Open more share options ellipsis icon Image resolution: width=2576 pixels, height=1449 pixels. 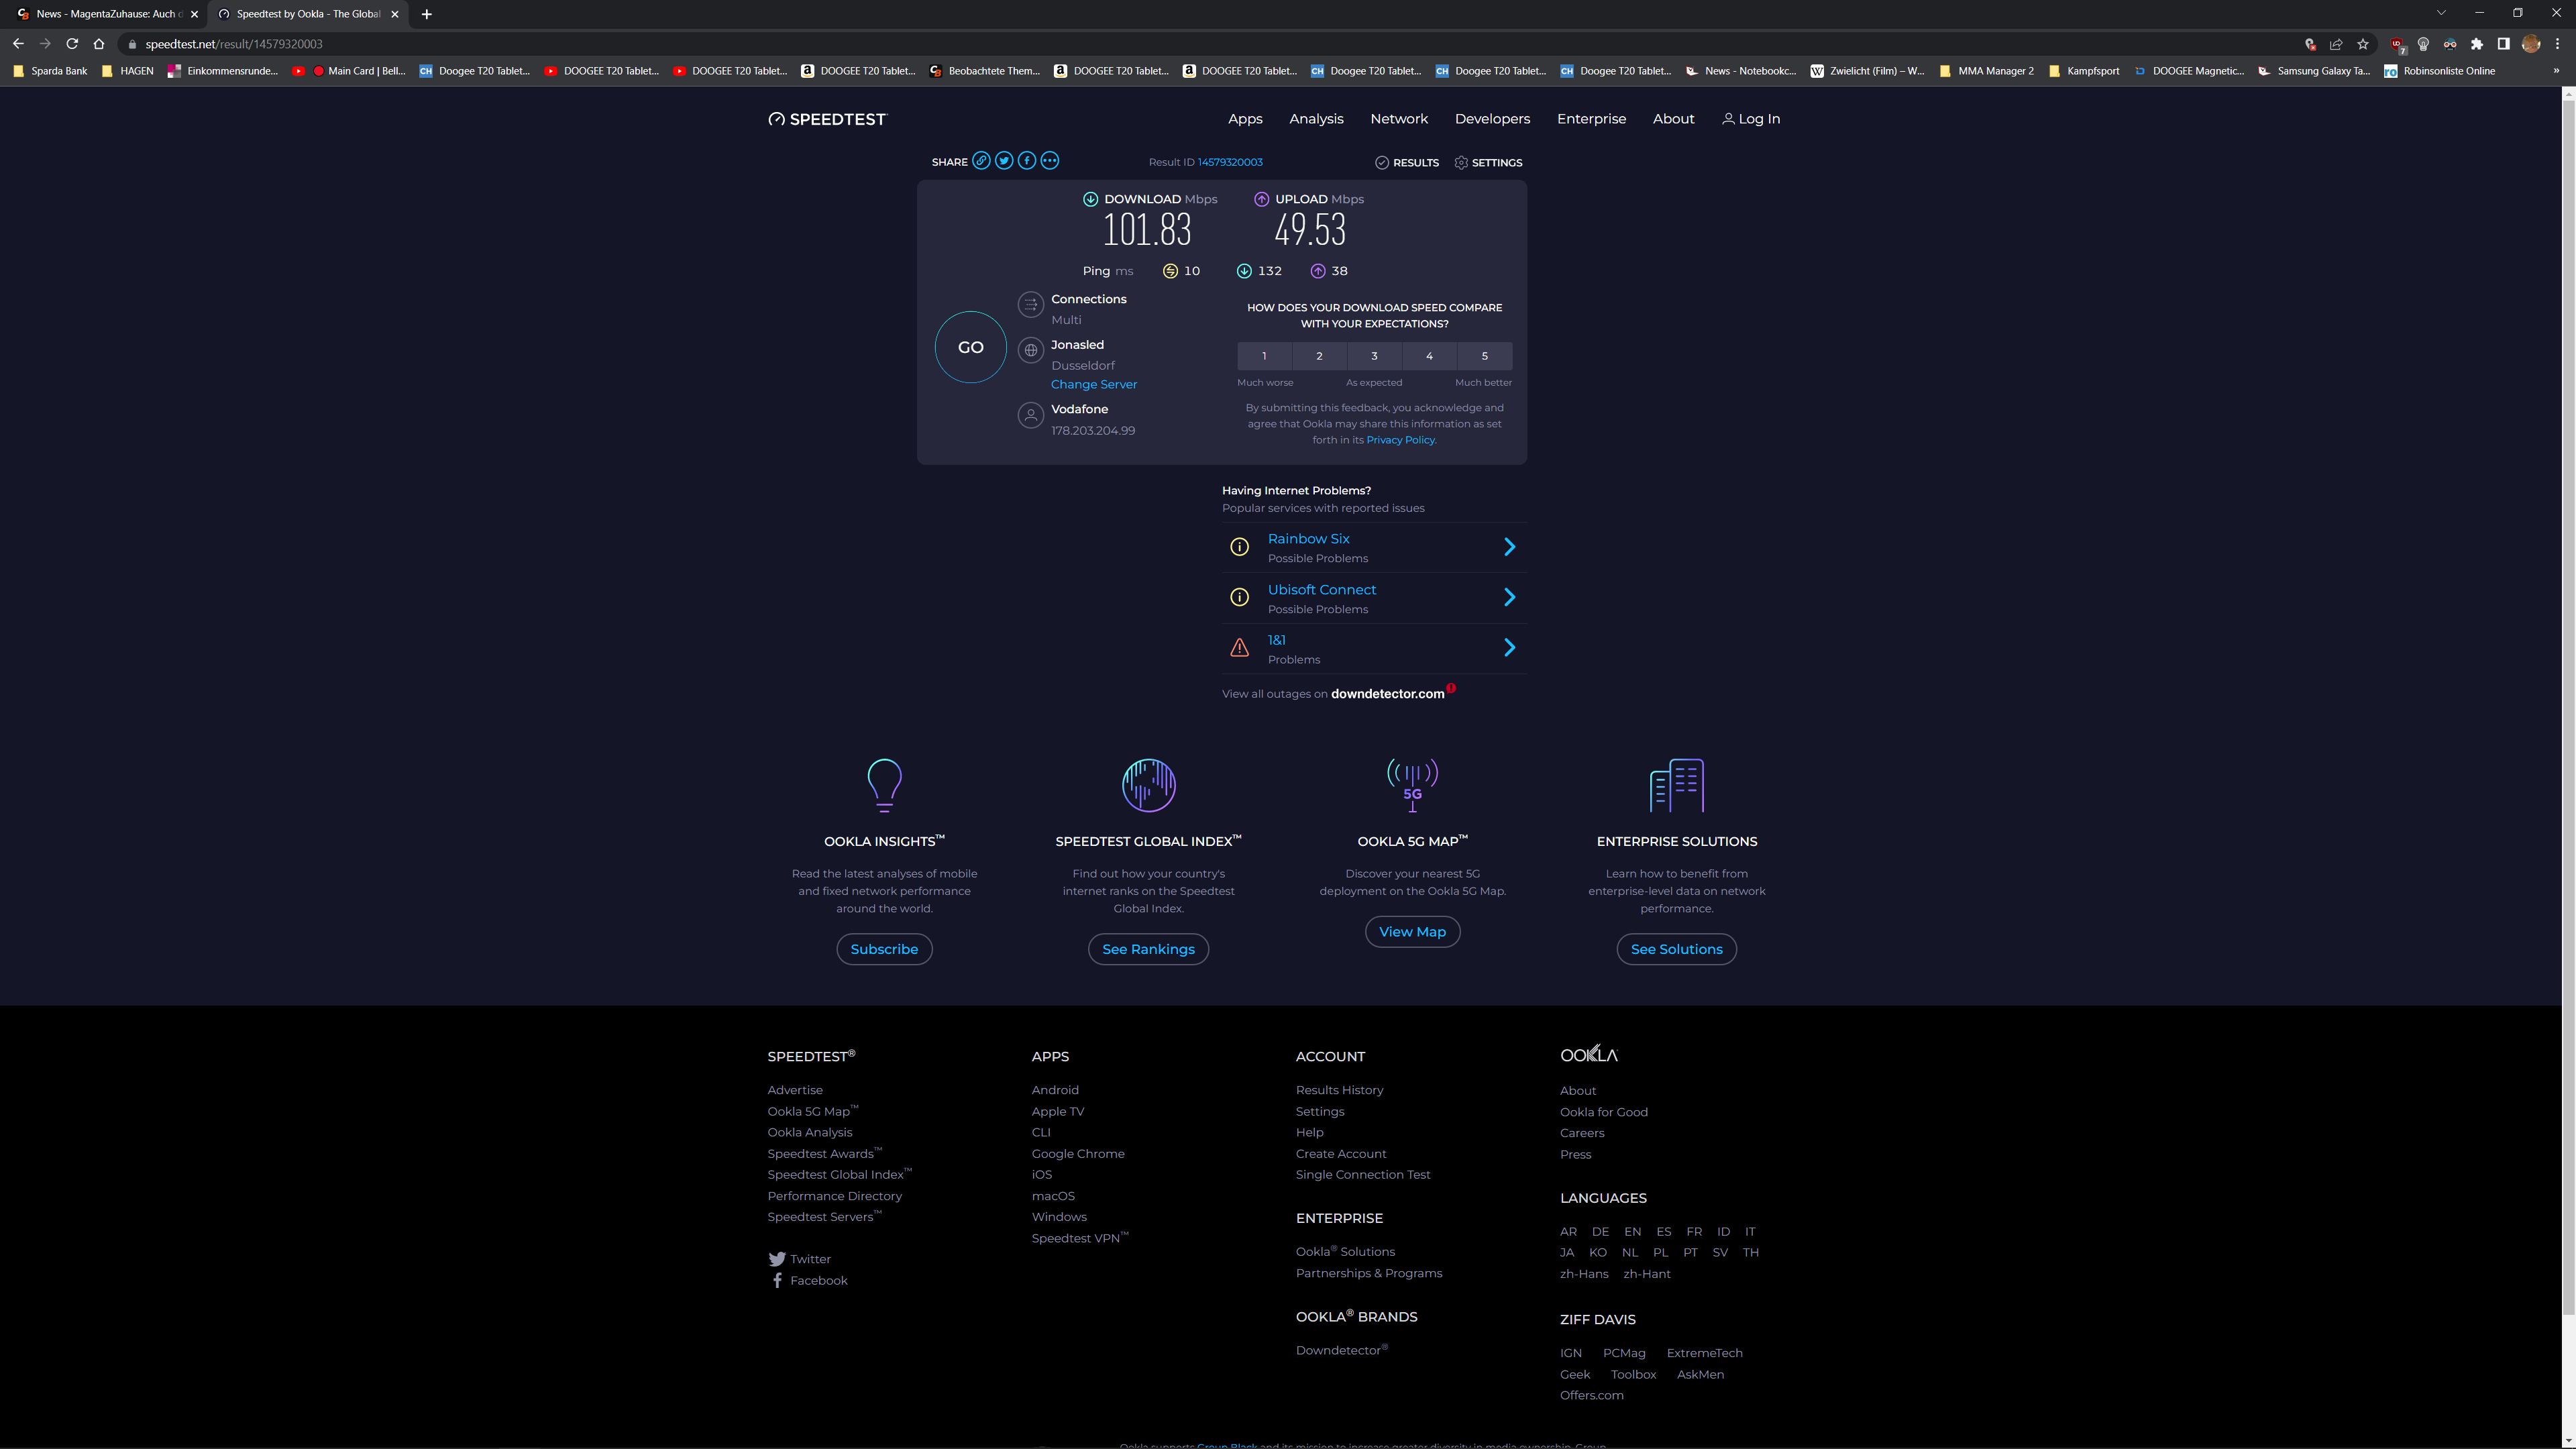(x=1049, y=161)
